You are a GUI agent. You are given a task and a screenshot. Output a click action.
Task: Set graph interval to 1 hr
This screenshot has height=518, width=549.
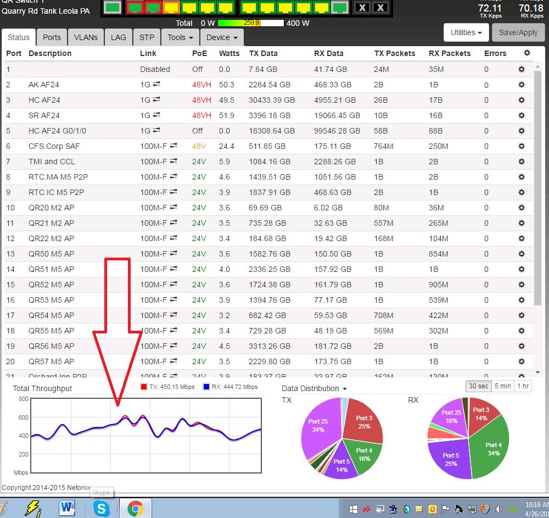pyautogui.click(x=523, y=386)
